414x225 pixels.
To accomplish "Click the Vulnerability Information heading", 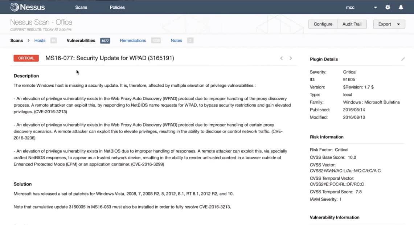I will pyautogui.click(x=335, y=217).
